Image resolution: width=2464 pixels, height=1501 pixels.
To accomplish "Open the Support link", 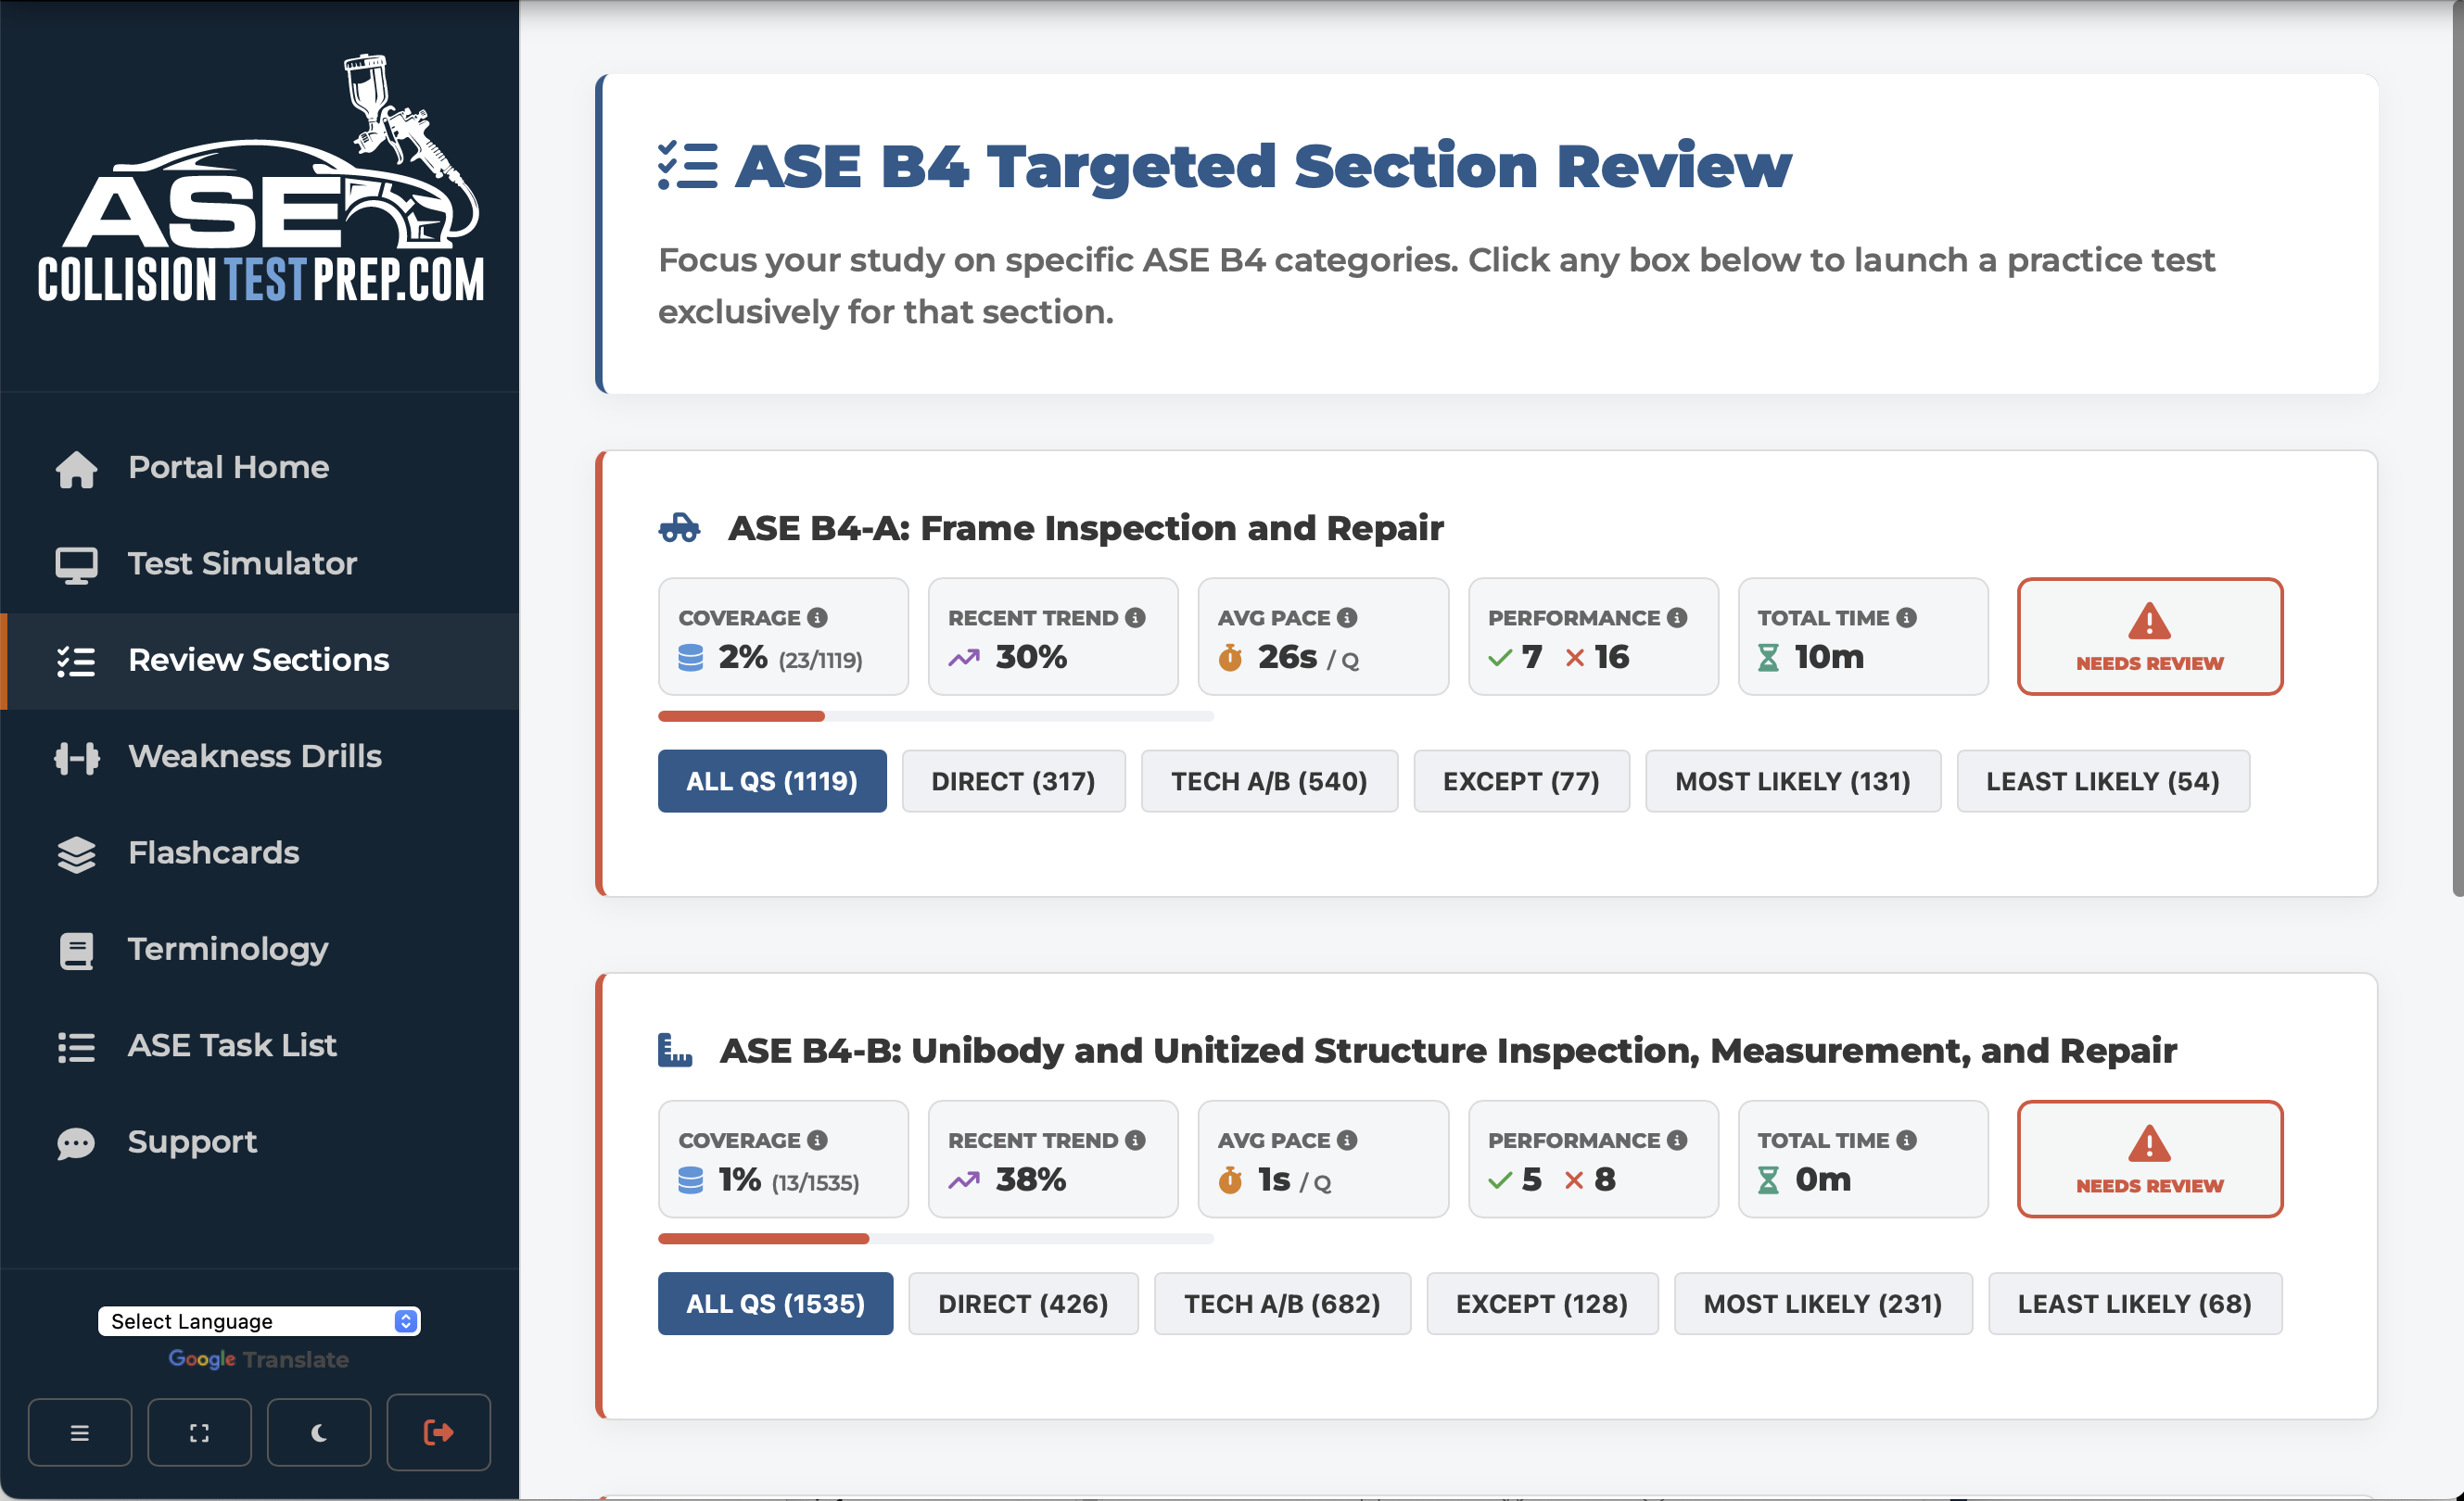I will pos(260,1142).
